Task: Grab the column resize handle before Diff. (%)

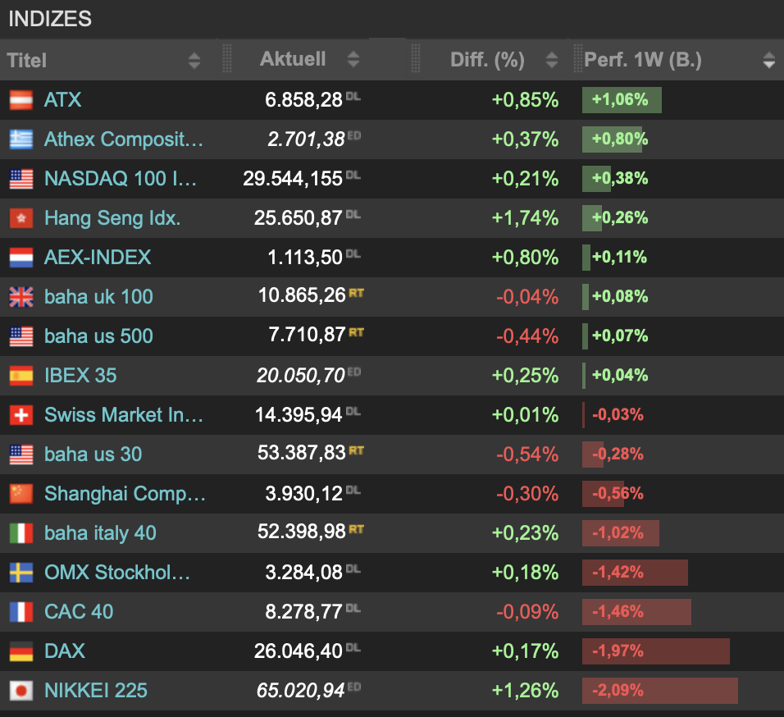Action: (x=415, y=58)
